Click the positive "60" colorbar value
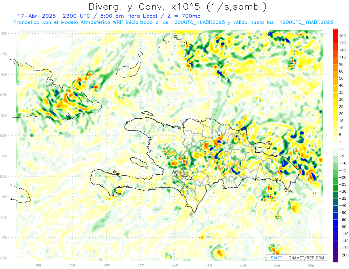Image resolution: width=349 pixels, height=269 pixels. click(x=342, y=71)
